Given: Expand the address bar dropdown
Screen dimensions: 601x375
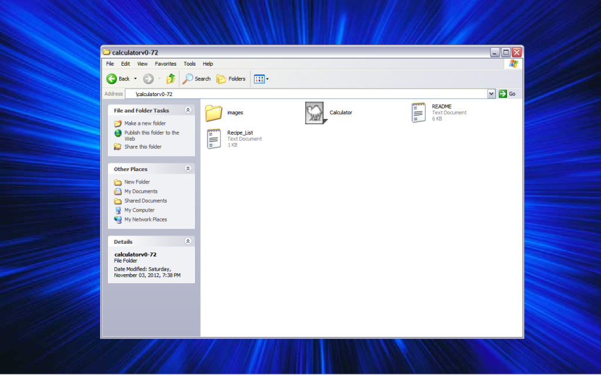Looking at the screenshot, I should 491,94.
